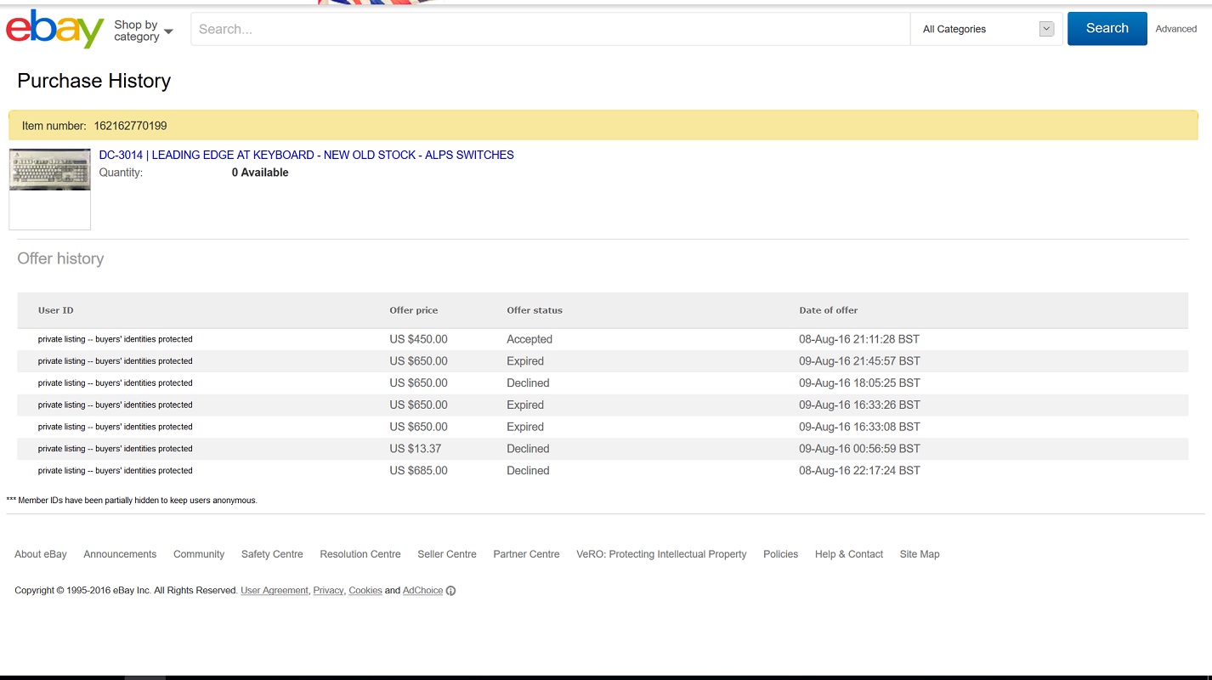Click the eBay logo

pos(55,29)
